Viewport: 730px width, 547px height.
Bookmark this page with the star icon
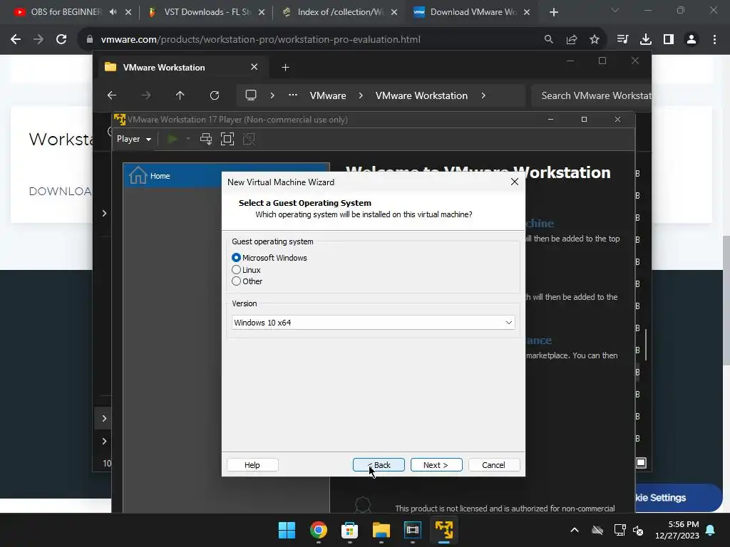595,40
